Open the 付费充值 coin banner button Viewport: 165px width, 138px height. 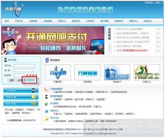click(x=21, y=97)
